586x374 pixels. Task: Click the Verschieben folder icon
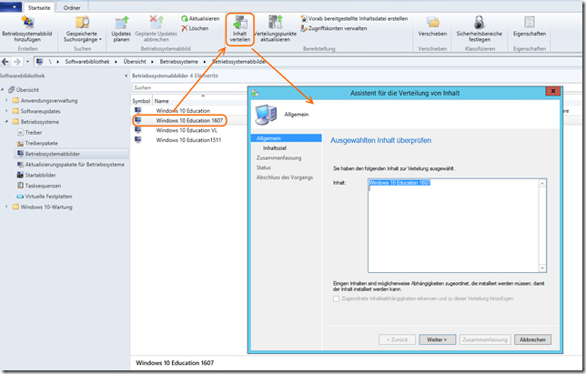433,21
